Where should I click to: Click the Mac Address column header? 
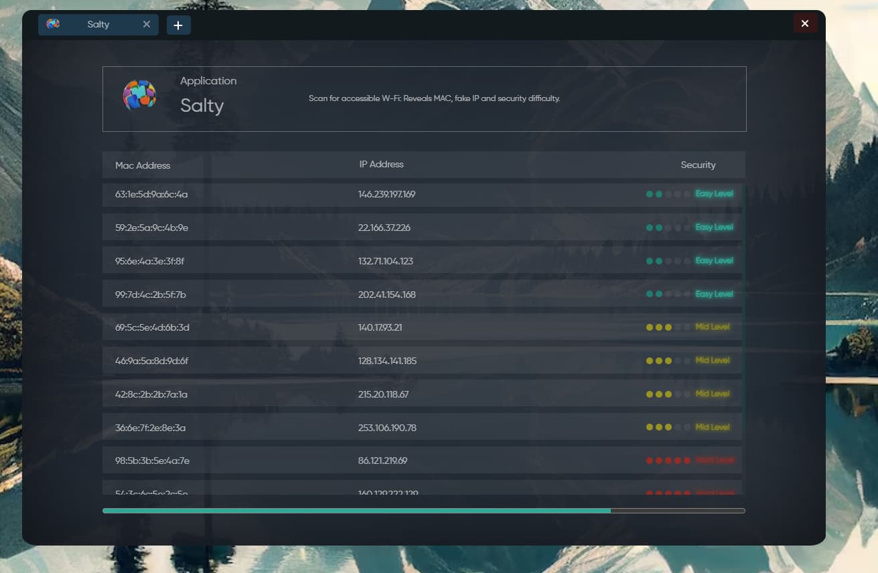[143, 165]
